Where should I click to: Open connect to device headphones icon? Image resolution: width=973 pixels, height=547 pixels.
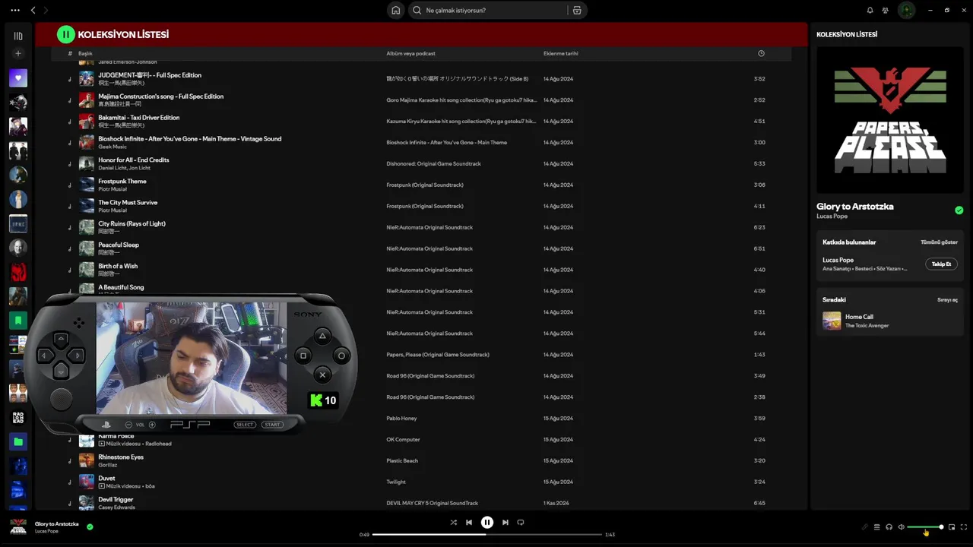tap(889, 526)
